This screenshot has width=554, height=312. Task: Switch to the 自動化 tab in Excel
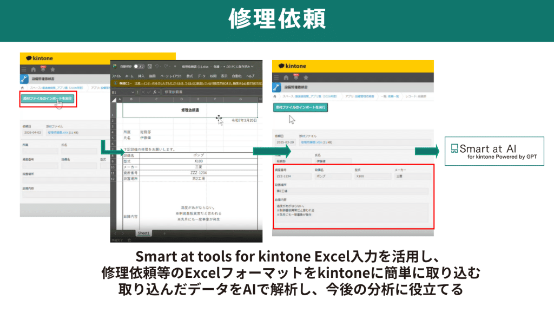[236, 76]
